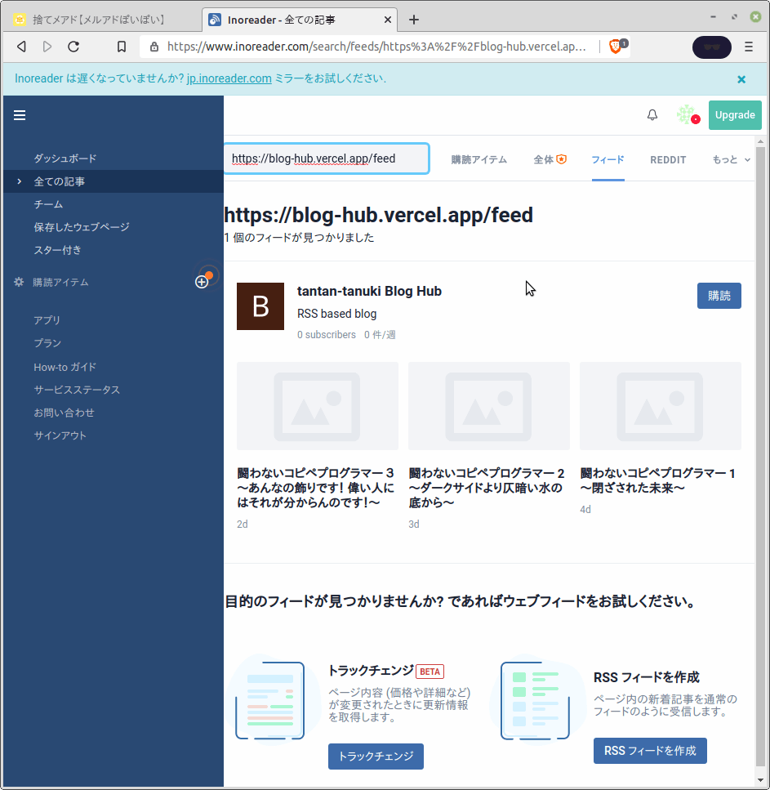The image size is (770, 790).
Task: Dismiss the mirror notice banner
Action: [741, 79]
